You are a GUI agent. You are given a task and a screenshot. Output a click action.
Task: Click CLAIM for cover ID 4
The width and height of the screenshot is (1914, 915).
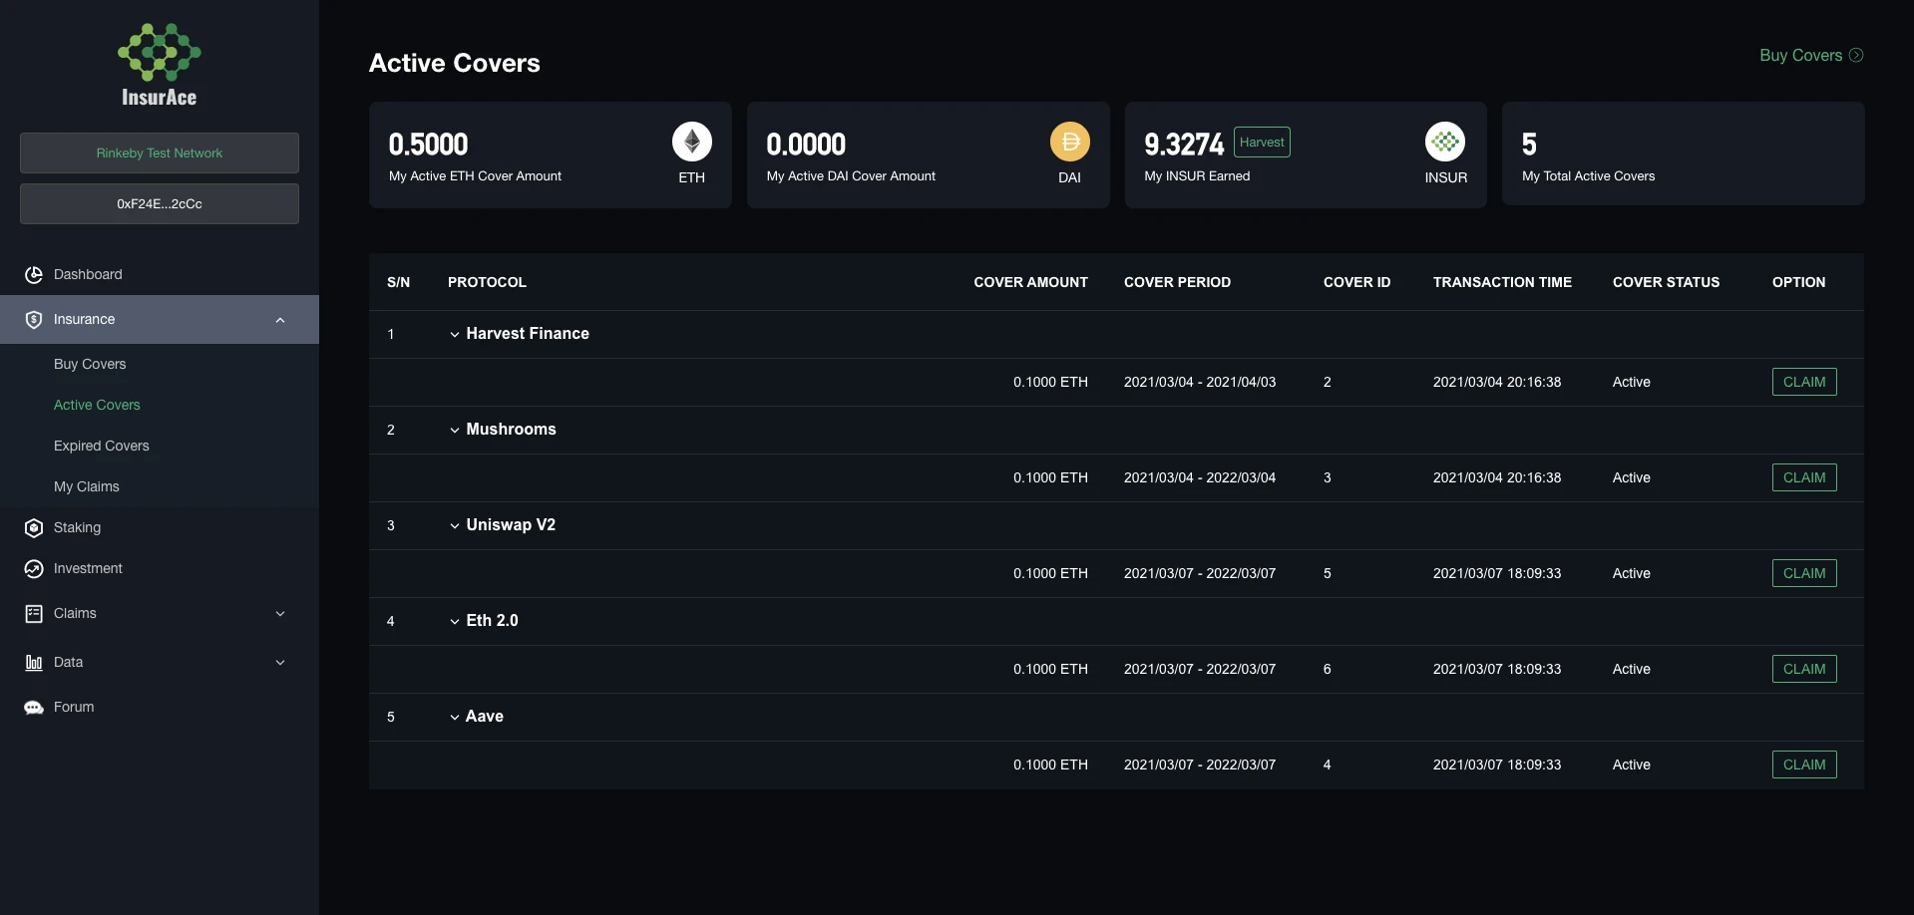[1804, 764]
